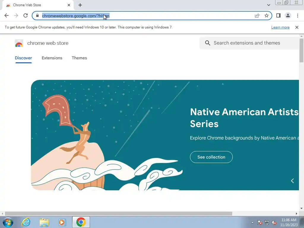The height and width of the screenshot is (228, 304).
Task: Click the horizontal scrollbar thumb
Action: coord(118,213)
